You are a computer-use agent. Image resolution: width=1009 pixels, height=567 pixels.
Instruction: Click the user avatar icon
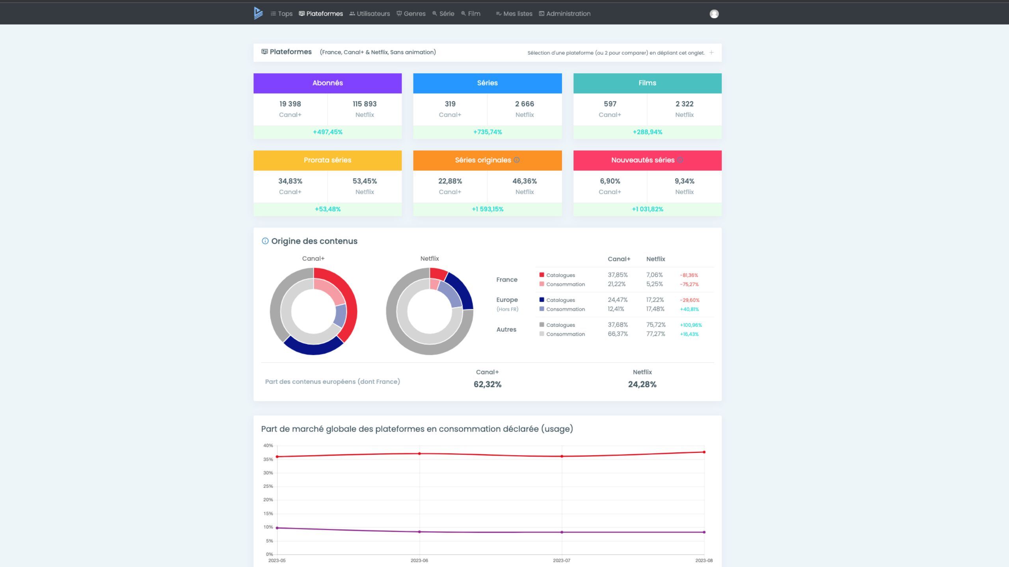point(714,14)
